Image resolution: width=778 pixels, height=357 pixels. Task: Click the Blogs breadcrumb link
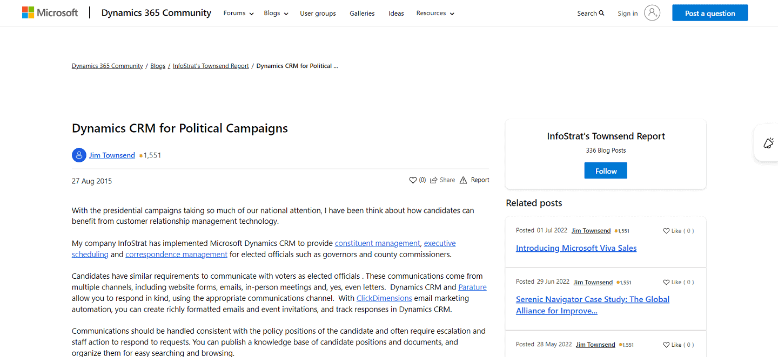(158, 65)
